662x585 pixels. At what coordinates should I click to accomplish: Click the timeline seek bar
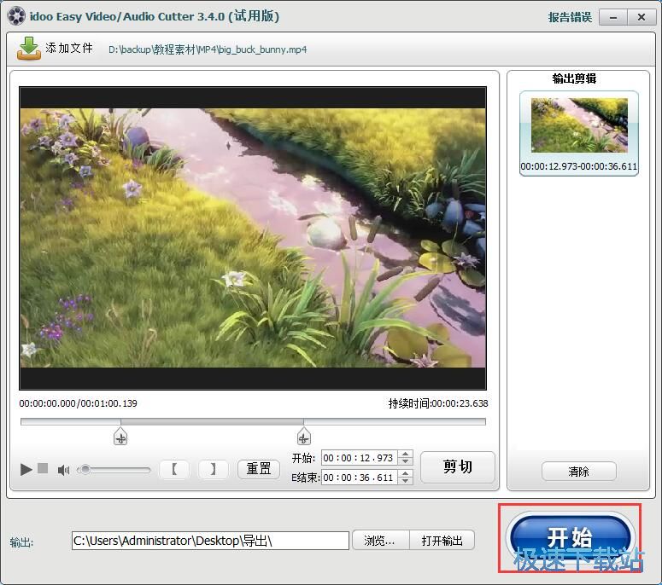click(253, 421)
